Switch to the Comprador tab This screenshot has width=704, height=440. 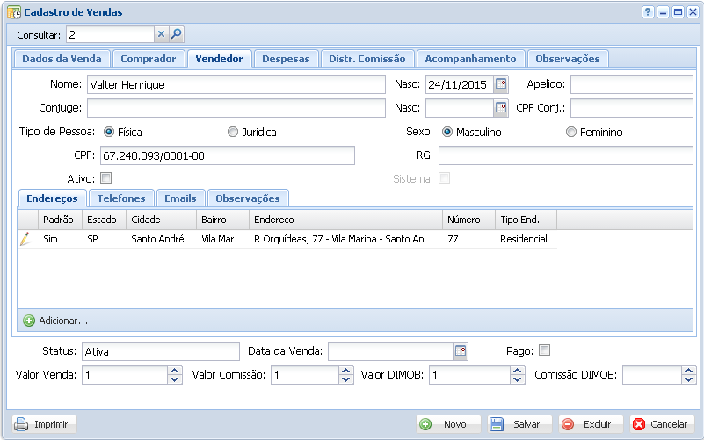(x=148, y=59)
